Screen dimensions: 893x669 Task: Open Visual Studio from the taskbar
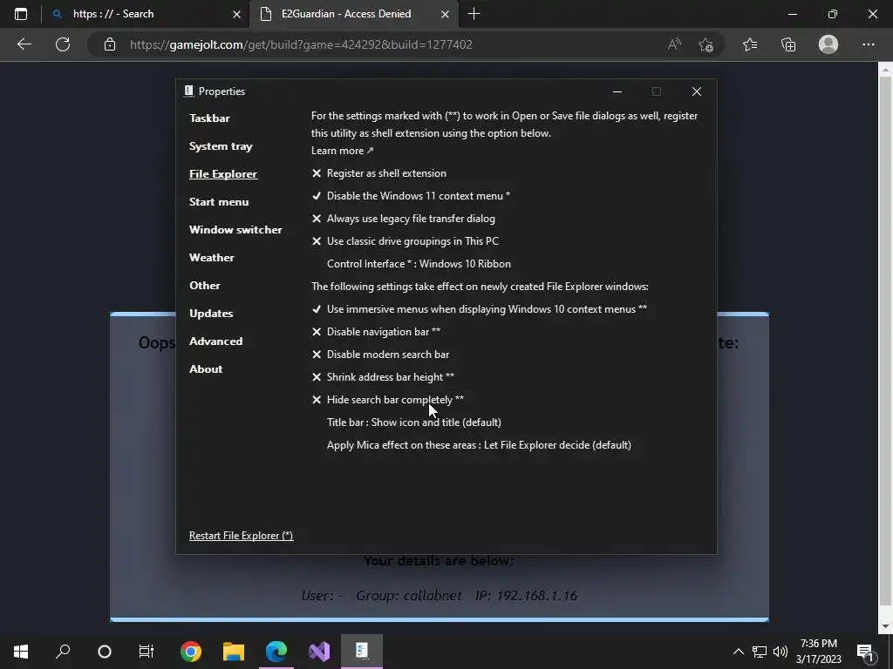coord(319,652)
